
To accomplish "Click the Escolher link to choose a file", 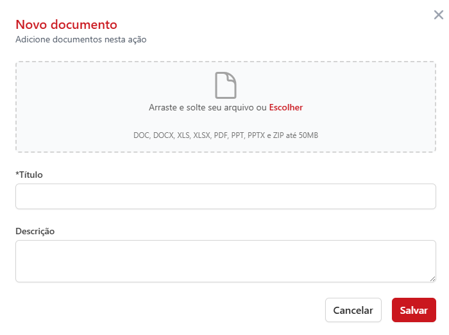I will point(286,108).
